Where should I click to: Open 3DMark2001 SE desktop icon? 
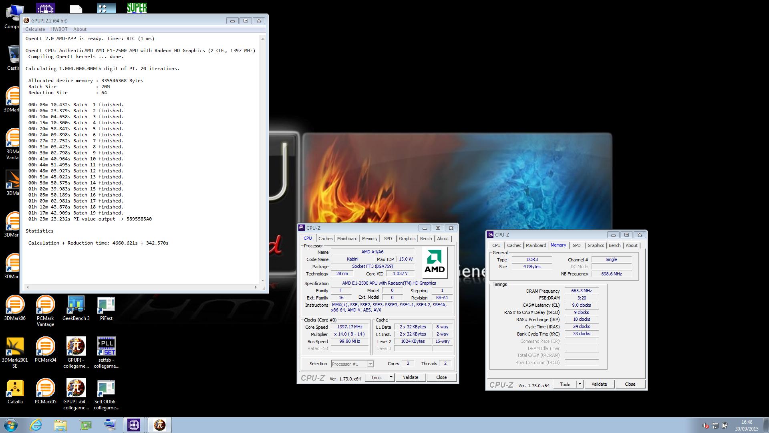pos(15,353)
